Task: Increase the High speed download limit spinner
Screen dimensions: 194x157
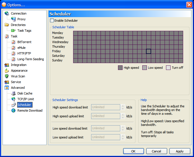Action: (x=123, y=106)
